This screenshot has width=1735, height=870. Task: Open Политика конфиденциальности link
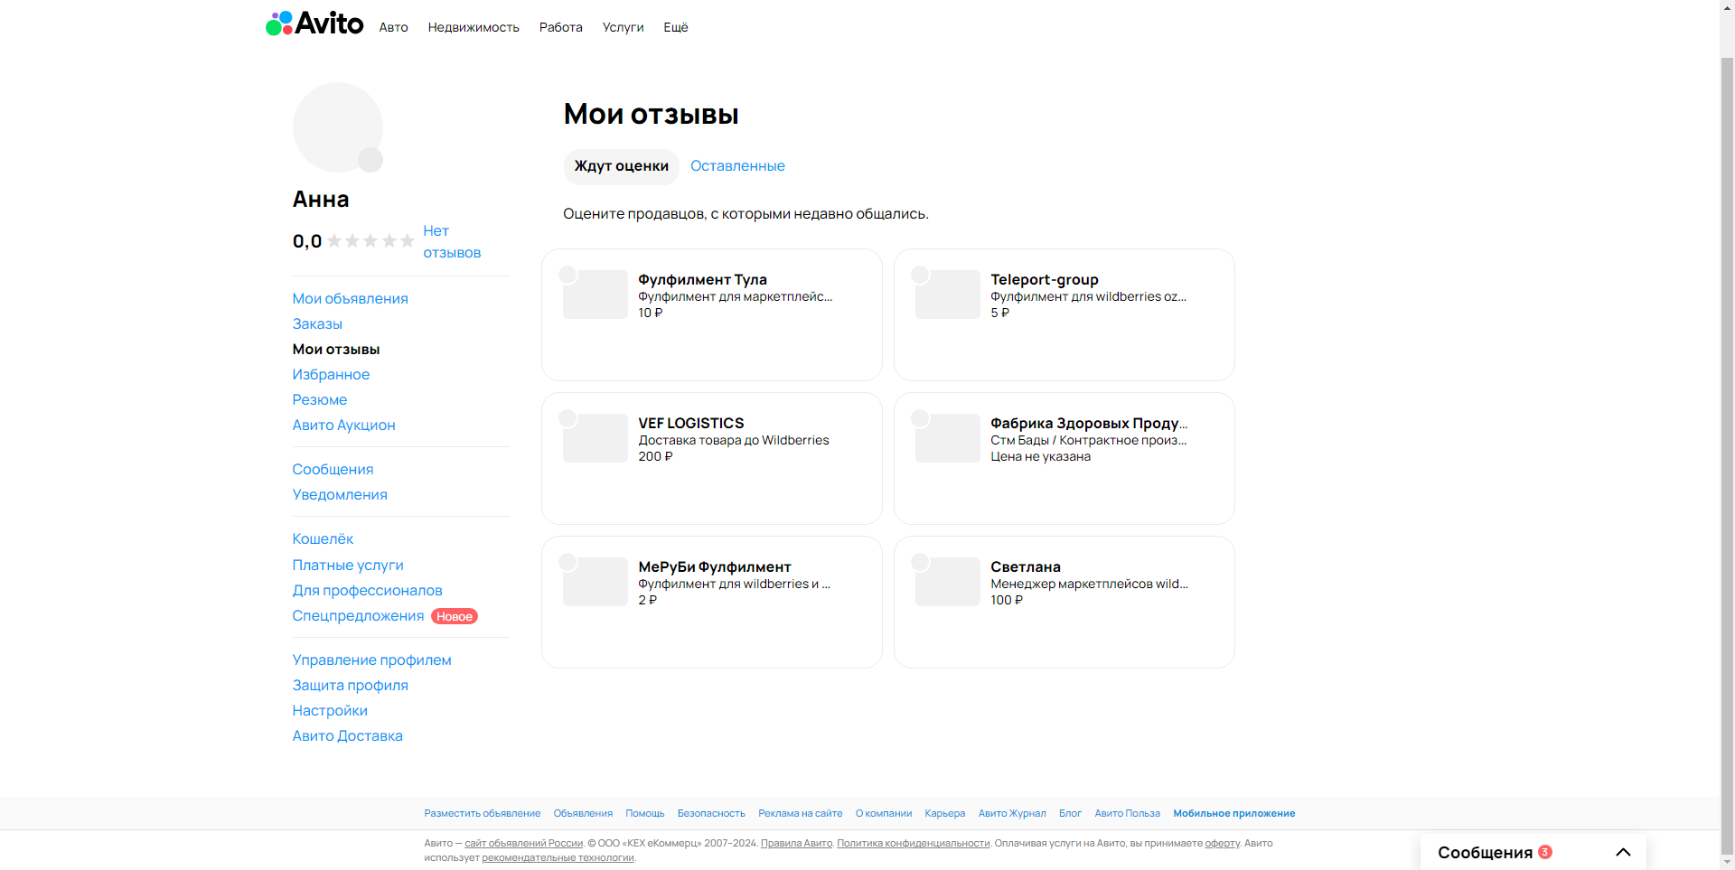click(x=914, y=844)
